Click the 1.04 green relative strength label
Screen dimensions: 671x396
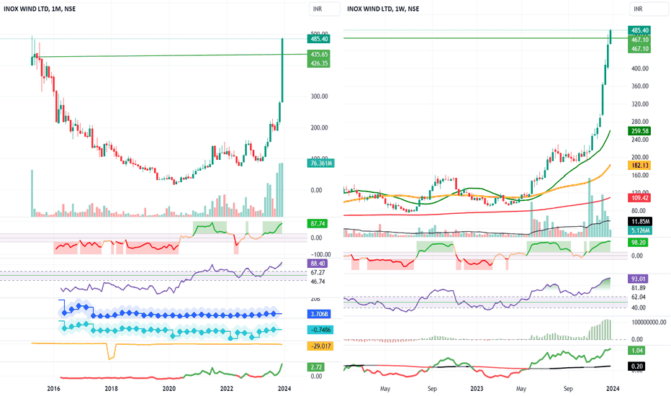point(636,350)
